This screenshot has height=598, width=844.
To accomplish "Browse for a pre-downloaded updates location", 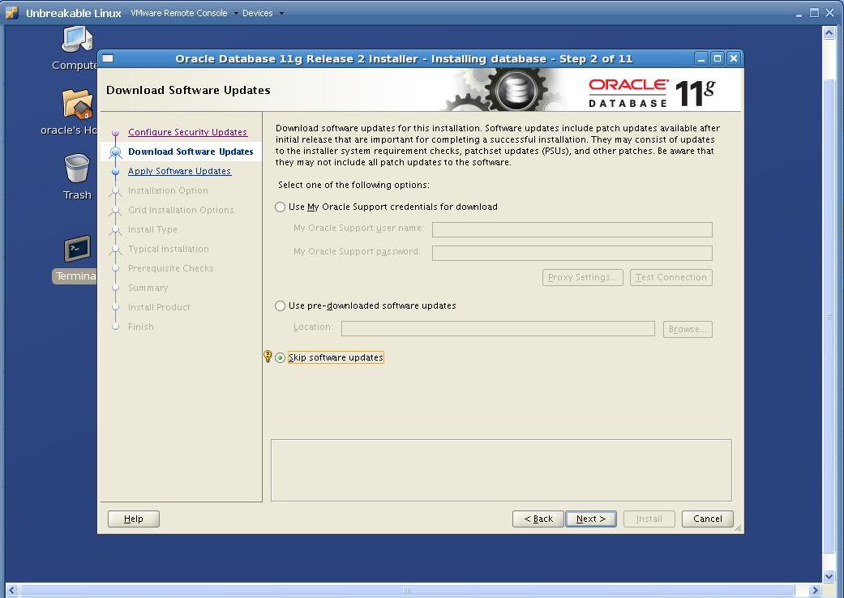I will click(687, 329).
